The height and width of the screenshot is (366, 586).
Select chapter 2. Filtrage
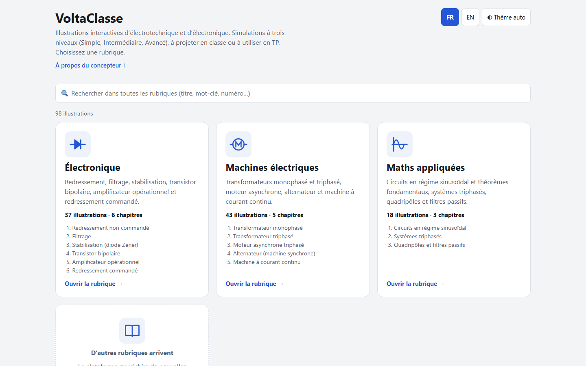coord(79,236)
